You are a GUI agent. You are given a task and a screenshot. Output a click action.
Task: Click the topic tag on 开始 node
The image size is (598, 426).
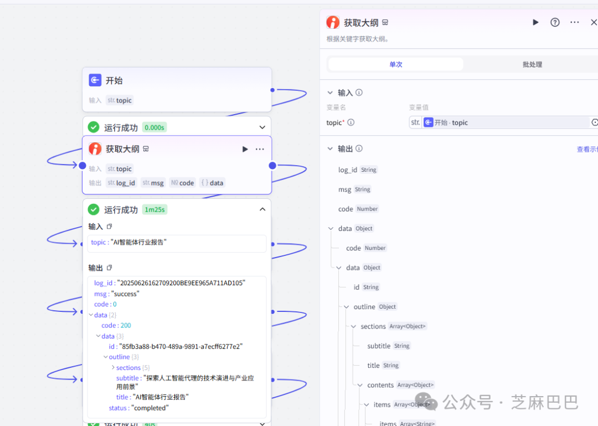(x=120, y=100)
